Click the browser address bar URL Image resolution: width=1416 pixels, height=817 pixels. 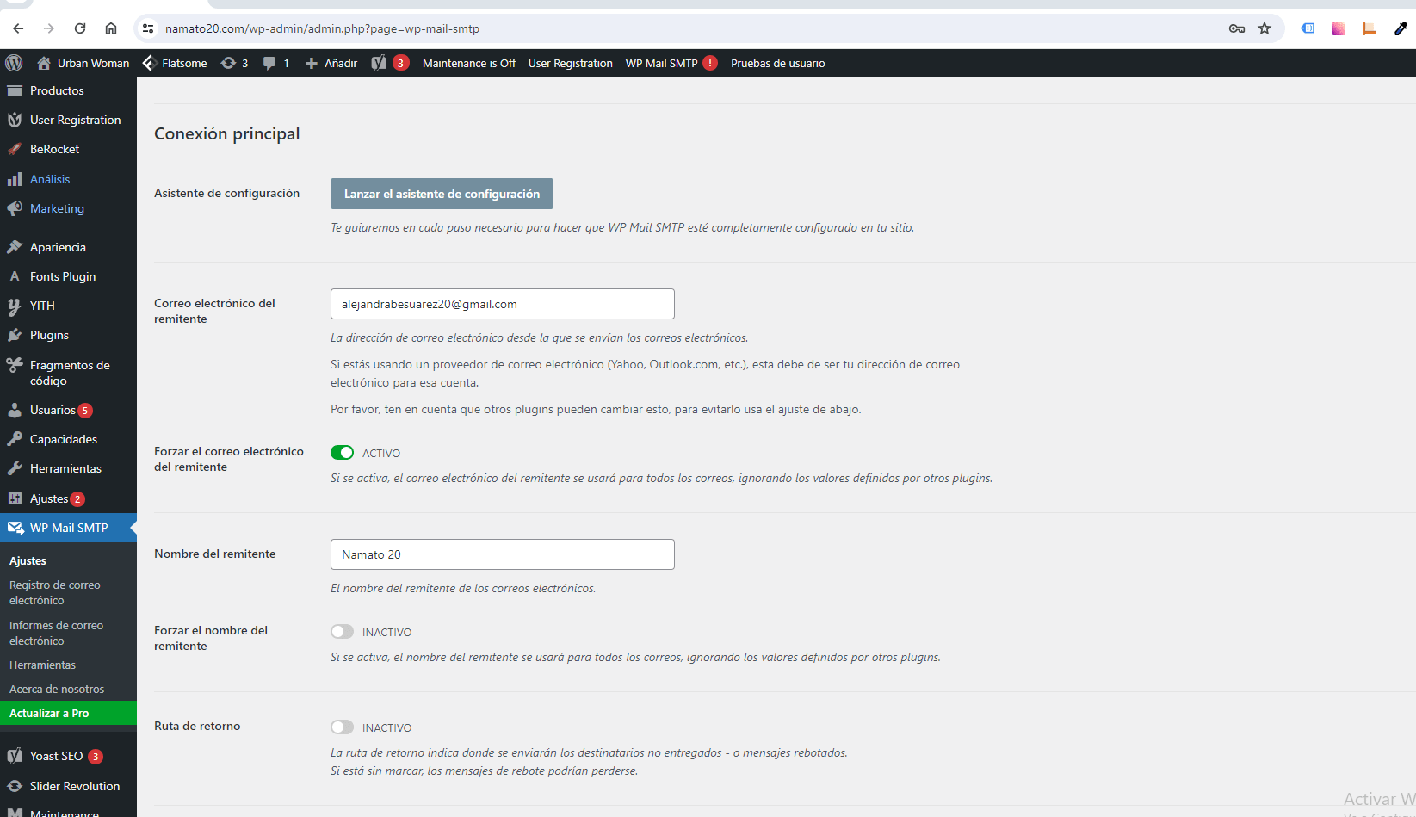[322, 28]
